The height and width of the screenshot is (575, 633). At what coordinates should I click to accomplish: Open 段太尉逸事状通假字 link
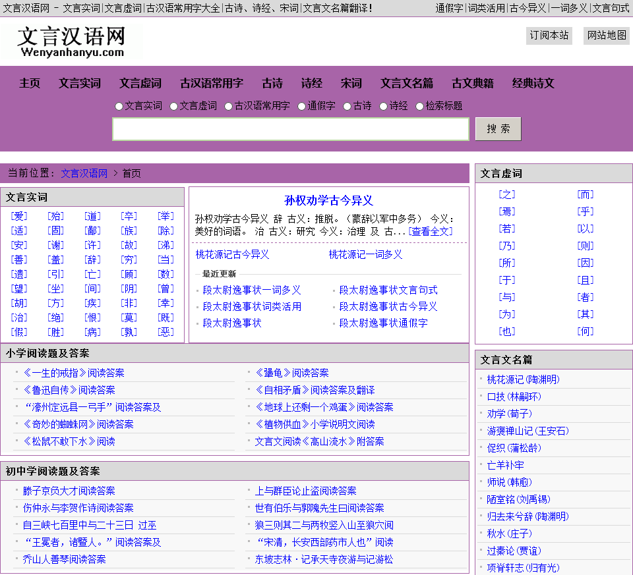384,323
